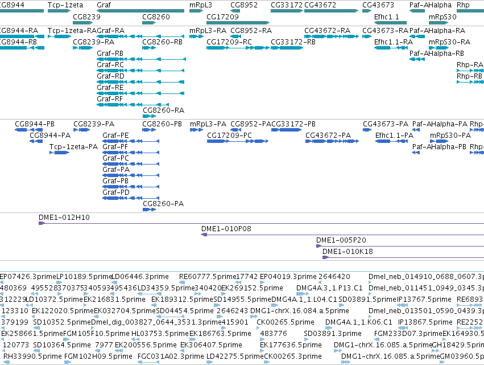This screenshot has width=484, height=365.
Task: Click the Tcp-1zeta gene label
Action: [x=65, y=5]
